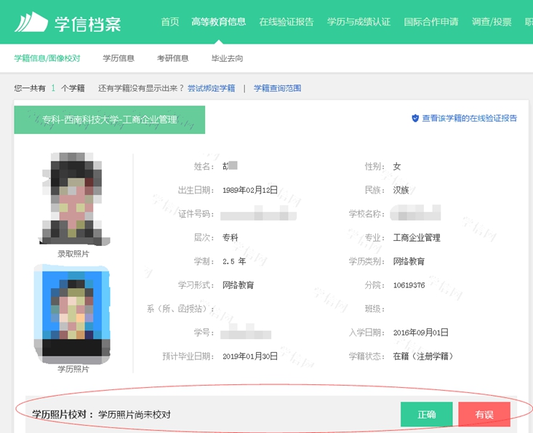533x433 pixels.
Task: Switch to the 学籍信息/图像校对 tab
Action: click(47, 58)
